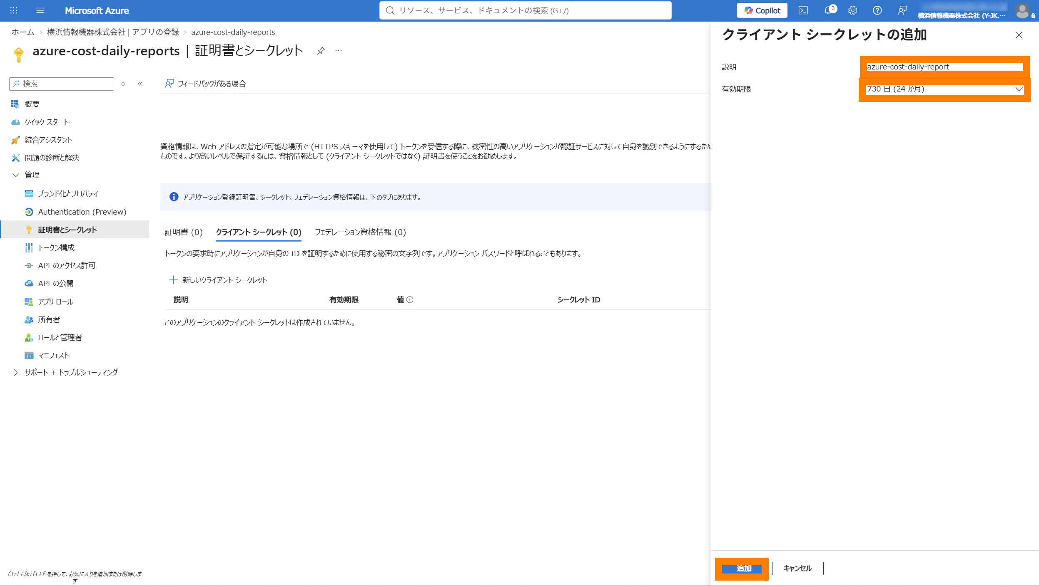The height and width of the screenshot is (586, 1039).
Task: Switch to フェデレーション資格情報 (0) tab
Action: [360, 232]
